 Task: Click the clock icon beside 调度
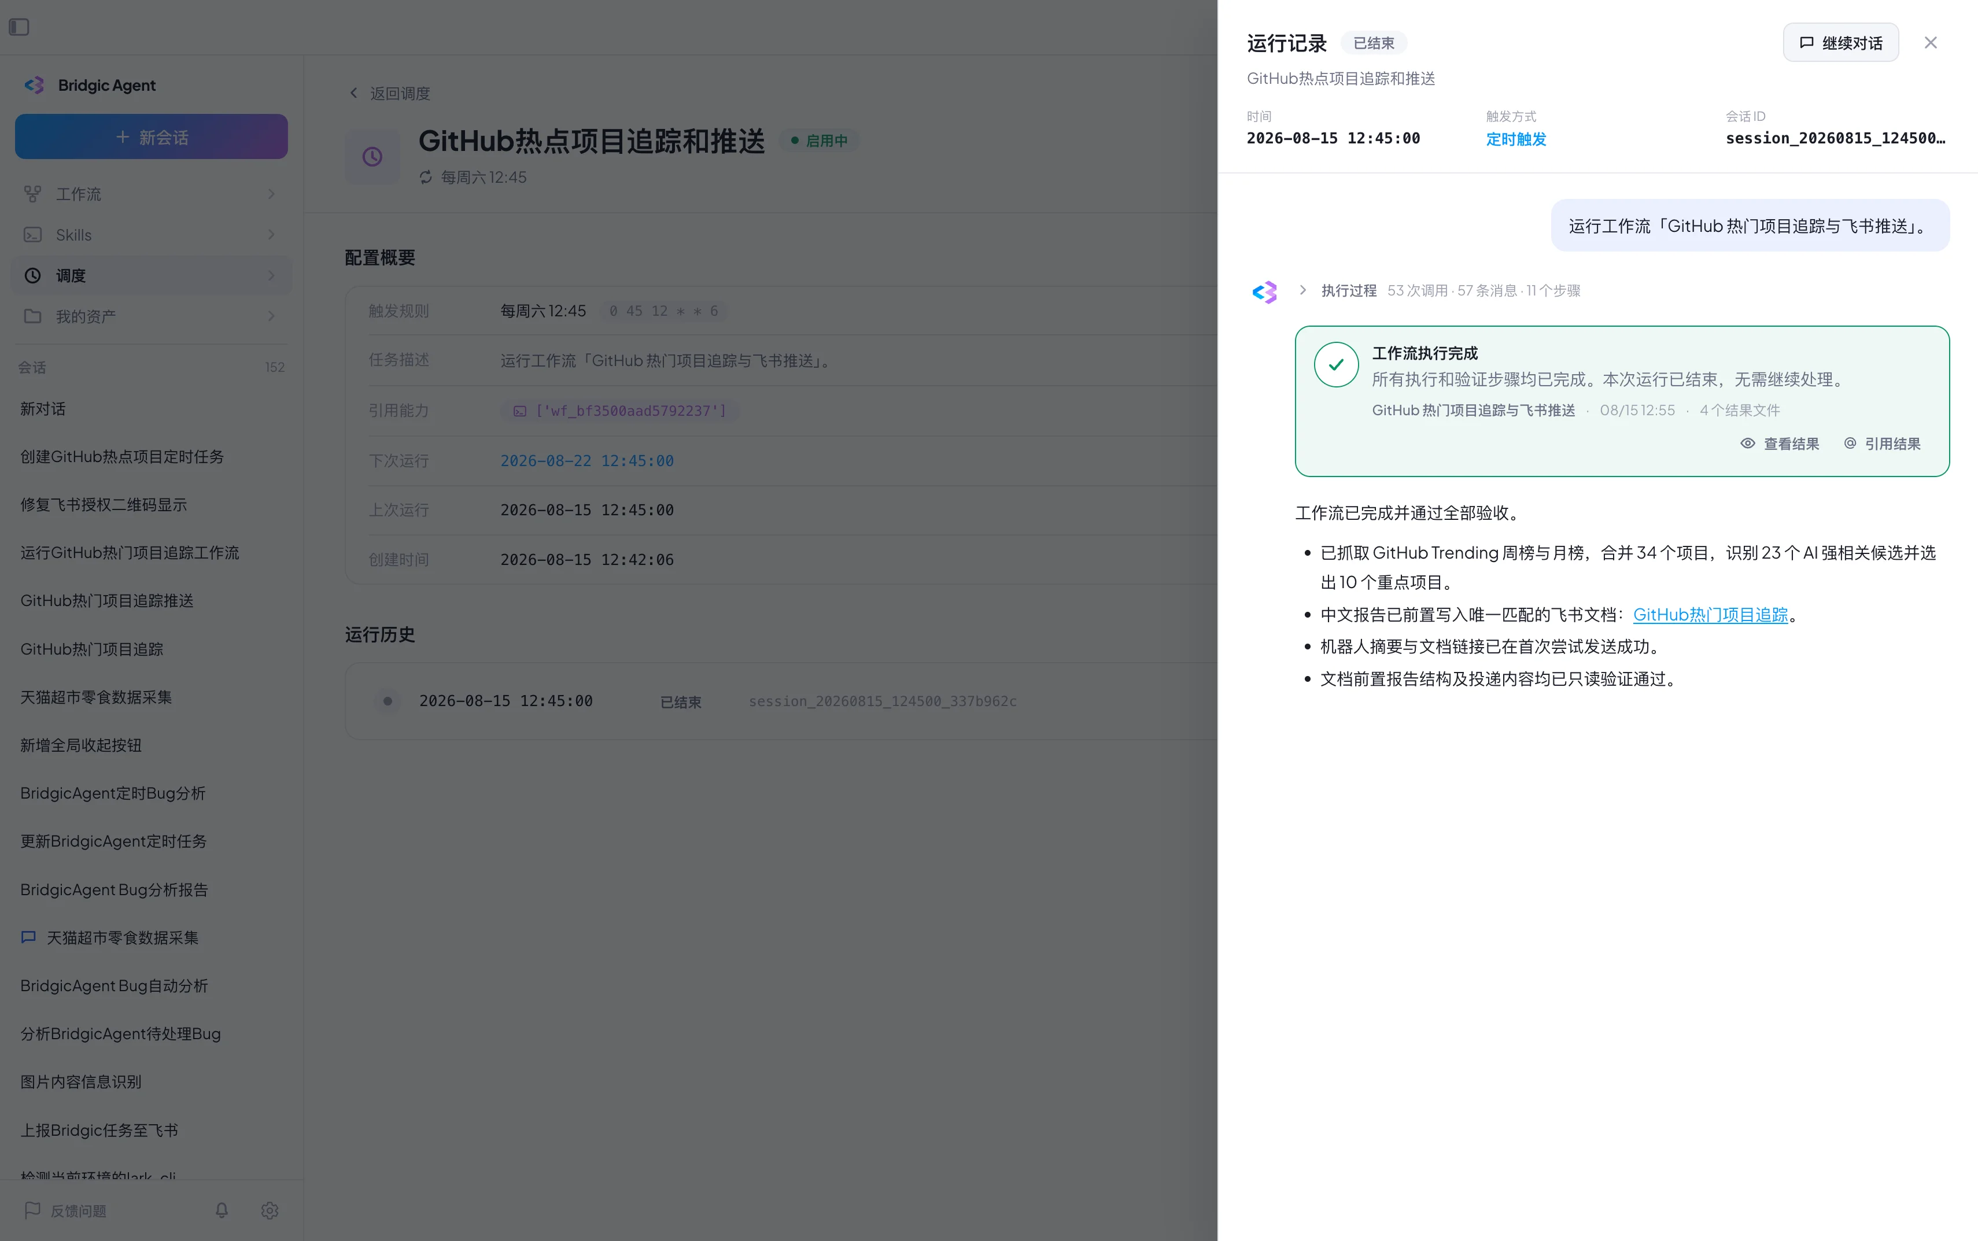(33, 276)
